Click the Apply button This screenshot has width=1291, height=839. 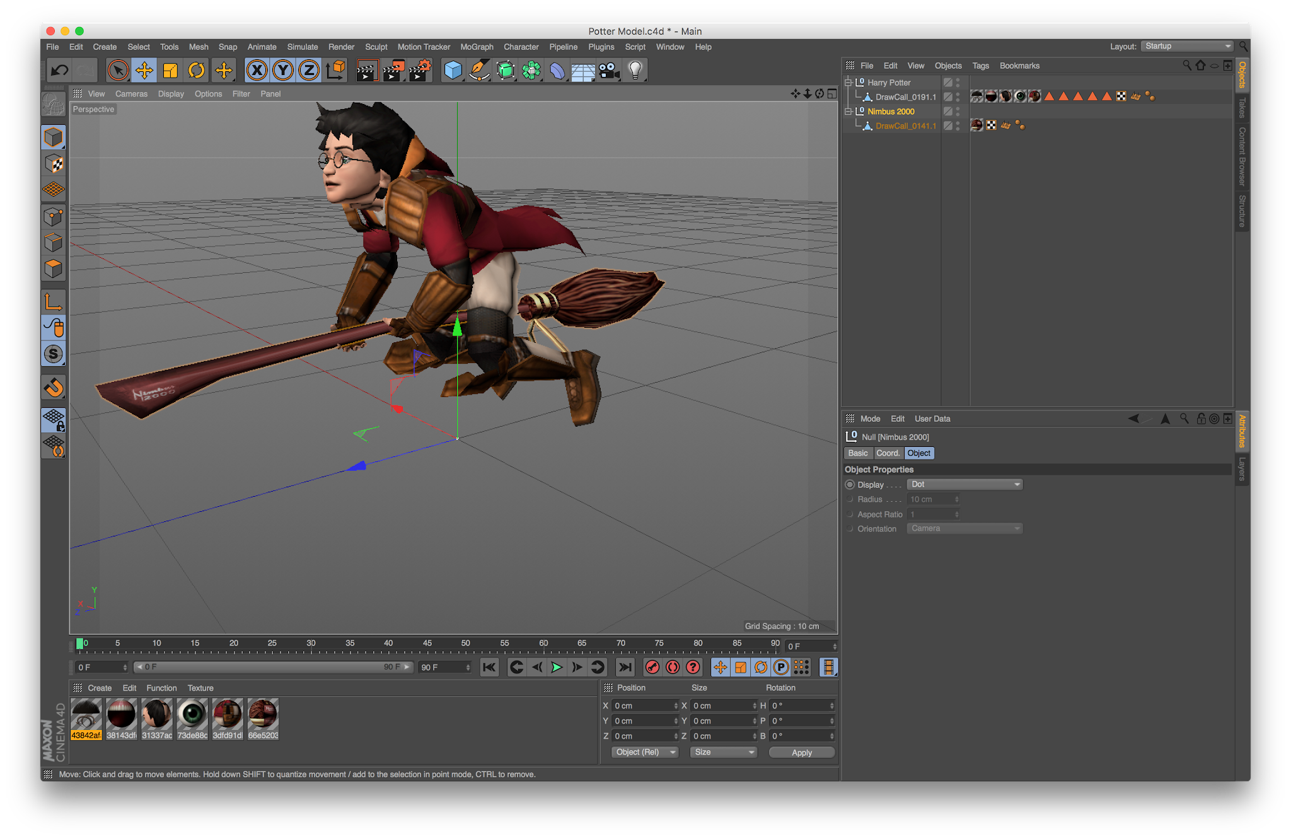(801, 753)
